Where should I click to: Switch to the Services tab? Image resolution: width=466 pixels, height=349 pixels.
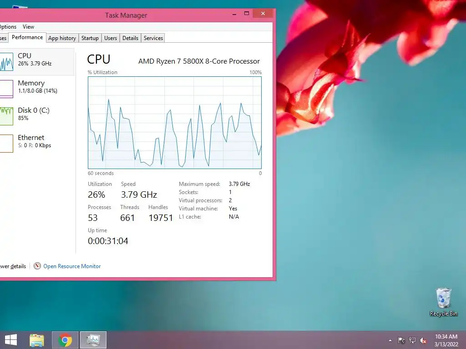pyautogui.click(x=153, y=38)
